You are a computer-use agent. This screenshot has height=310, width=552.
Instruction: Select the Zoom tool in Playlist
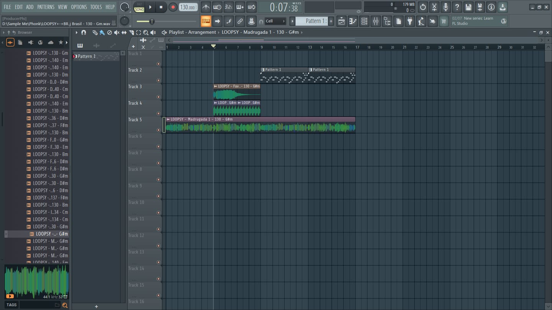pyautogui.click(x=146, y=33)
